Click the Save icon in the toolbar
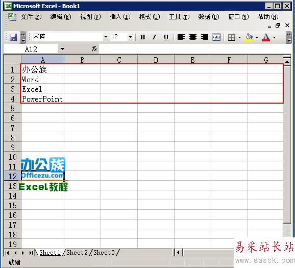 click(x=13, y=37)
